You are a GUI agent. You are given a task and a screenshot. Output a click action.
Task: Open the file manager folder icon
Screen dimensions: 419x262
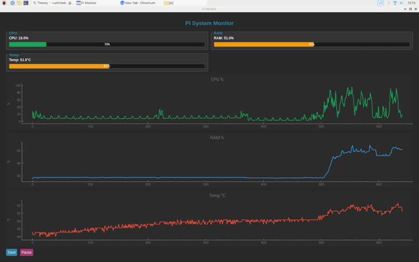[19, 3]
